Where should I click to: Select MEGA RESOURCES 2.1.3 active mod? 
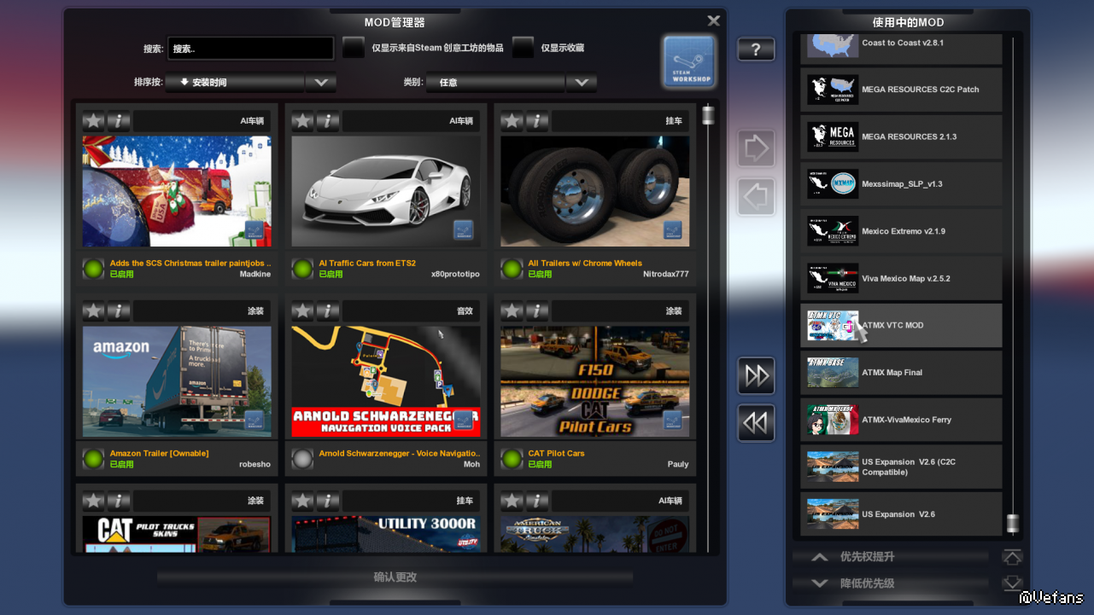[x=901, y=136]
